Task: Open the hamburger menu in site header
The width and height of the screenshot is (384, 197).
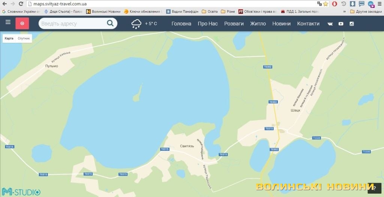Action: 8,23
